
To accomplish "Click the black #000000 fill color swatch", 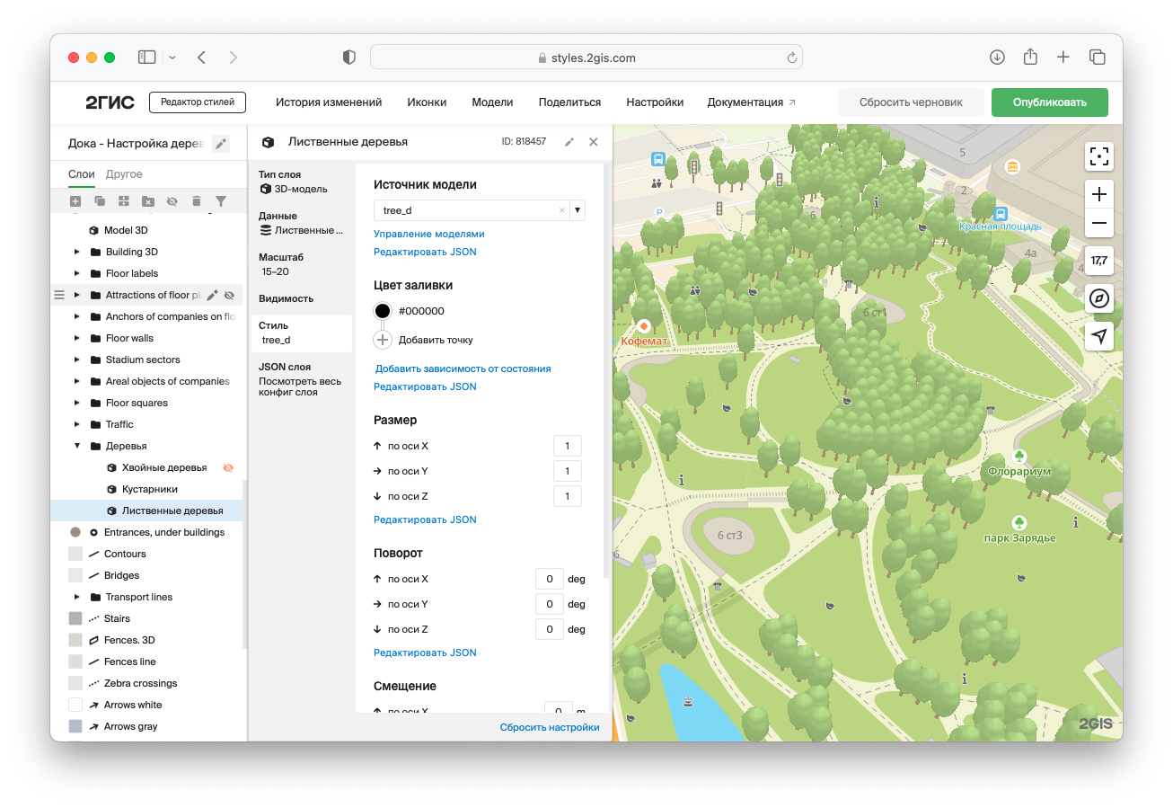I will click(x=383, y=311).
